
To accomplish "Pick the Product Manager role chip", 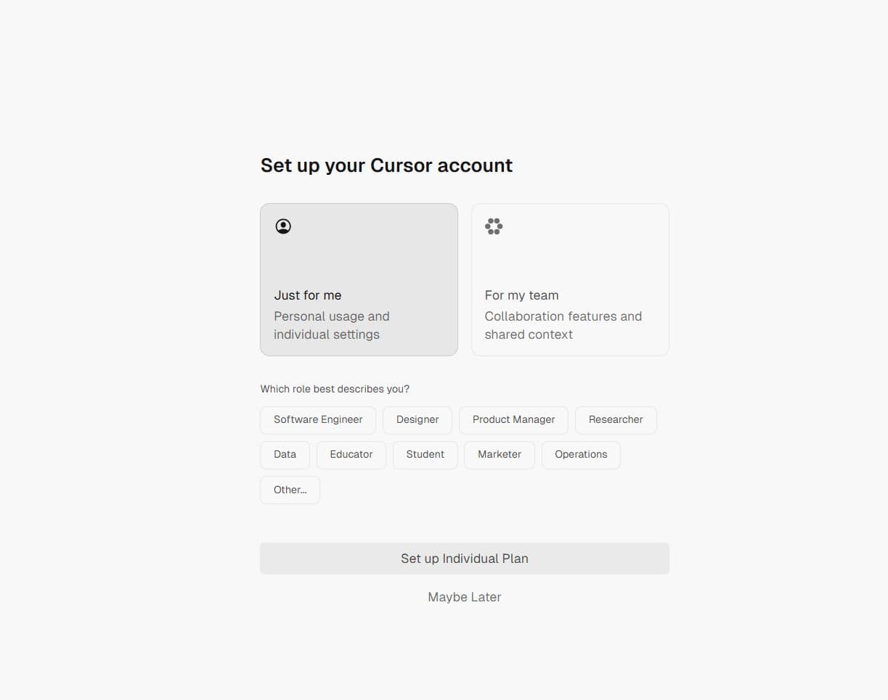I will coord(513,420).
